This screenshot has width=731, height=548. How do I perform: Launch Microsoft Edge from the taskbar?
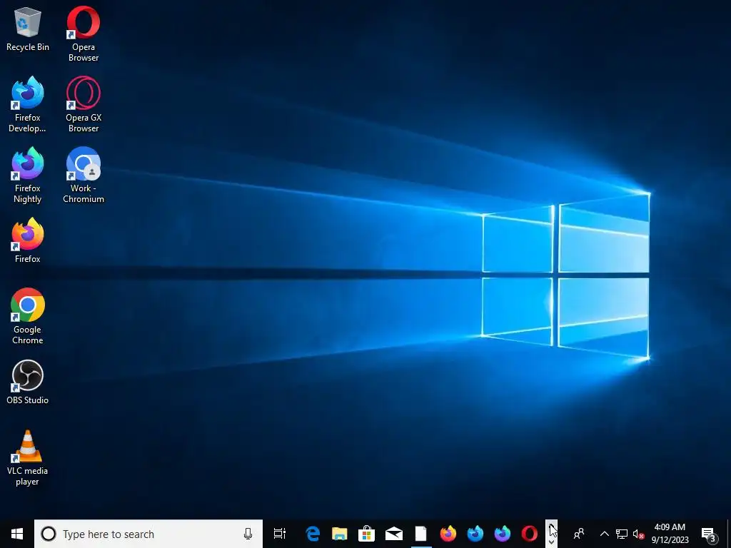coord(313,534)
